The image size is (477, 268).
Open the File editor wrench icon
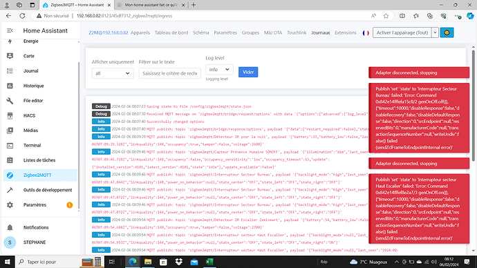point(10,101)
